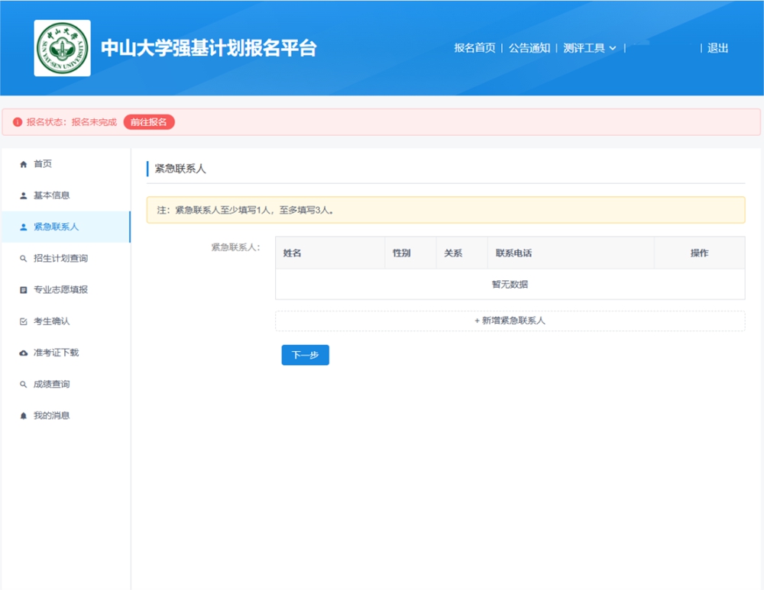Viewport: 764px width, 590px height.
Task: Click the blue 下一步 button
Action: [305, 356]
